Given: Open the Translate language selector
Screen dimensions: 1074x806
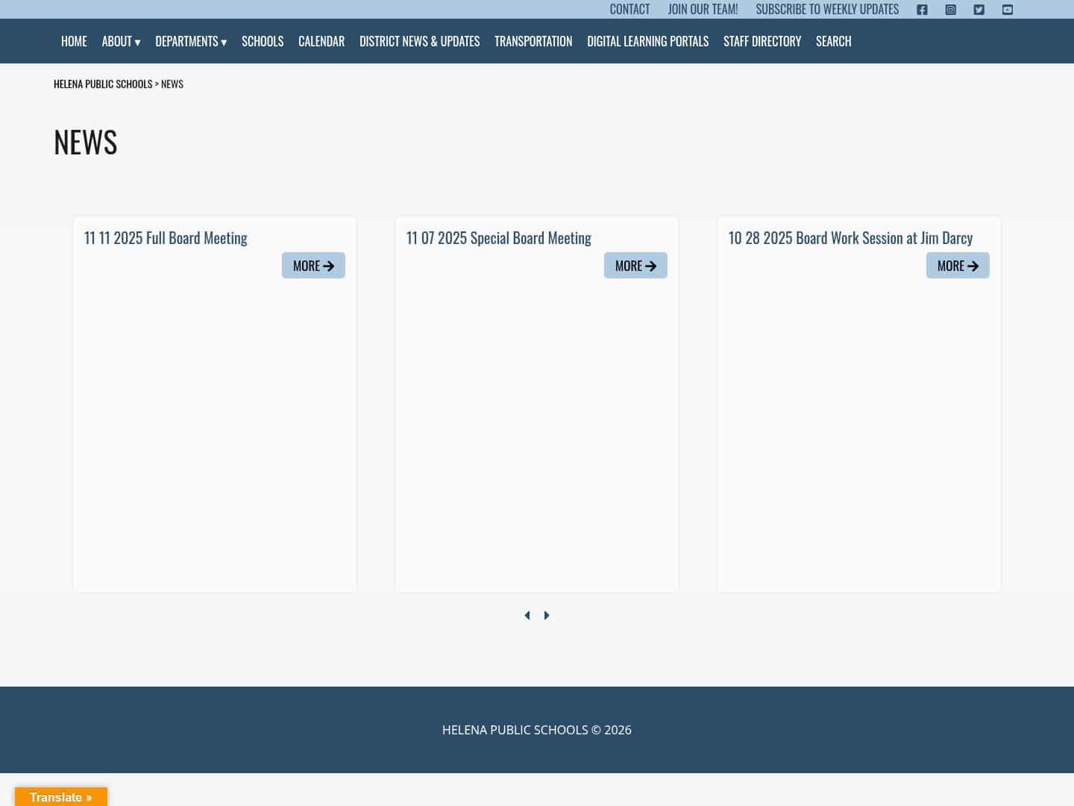Looking at the screenshot, I should 61,797.
